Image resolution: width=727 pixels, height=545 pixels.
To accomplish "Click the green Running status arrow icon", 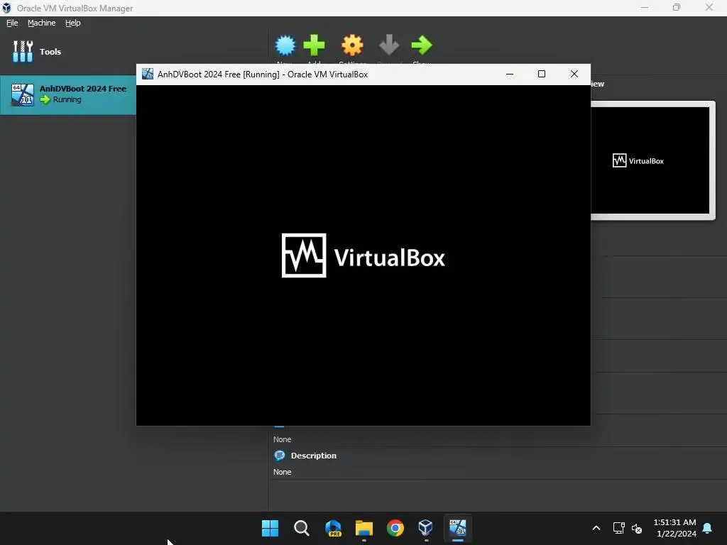I will click(45, 99).
